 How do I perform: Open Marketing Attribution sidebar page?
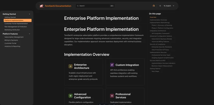[12, 30]
